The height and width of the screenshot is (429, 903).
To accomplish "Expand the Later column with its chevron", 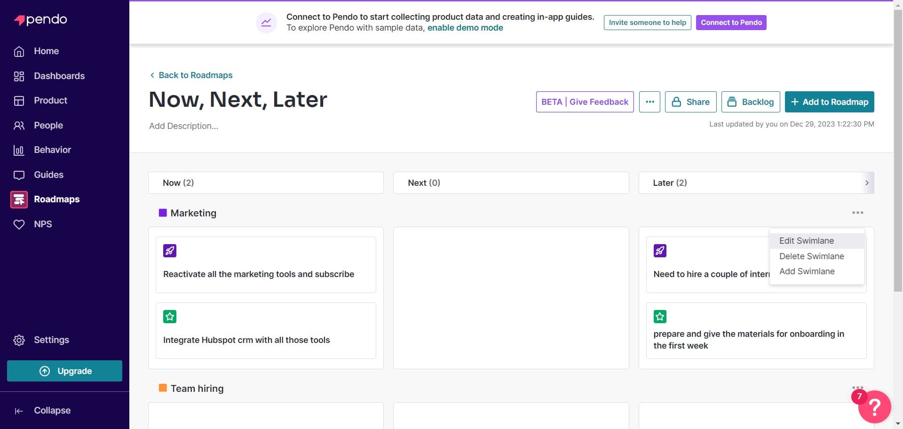I will (x=868, y=183).
